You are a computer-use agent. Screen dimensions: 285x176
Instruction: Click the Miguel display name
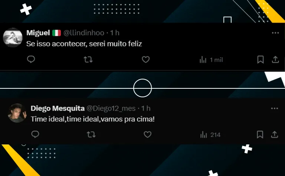38,33
